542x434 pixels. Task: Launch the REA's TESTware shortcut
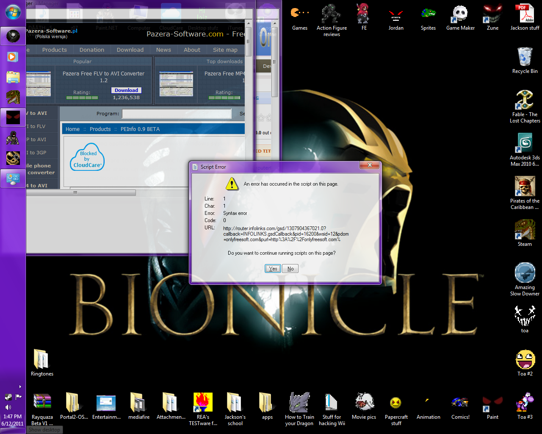[x=203, y=409]
